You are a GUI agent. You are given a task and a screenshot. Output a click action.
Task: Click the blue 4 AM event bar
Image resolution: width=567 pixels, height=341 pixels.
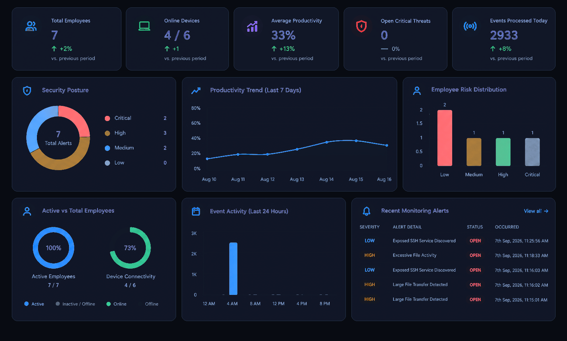point(233,269)
